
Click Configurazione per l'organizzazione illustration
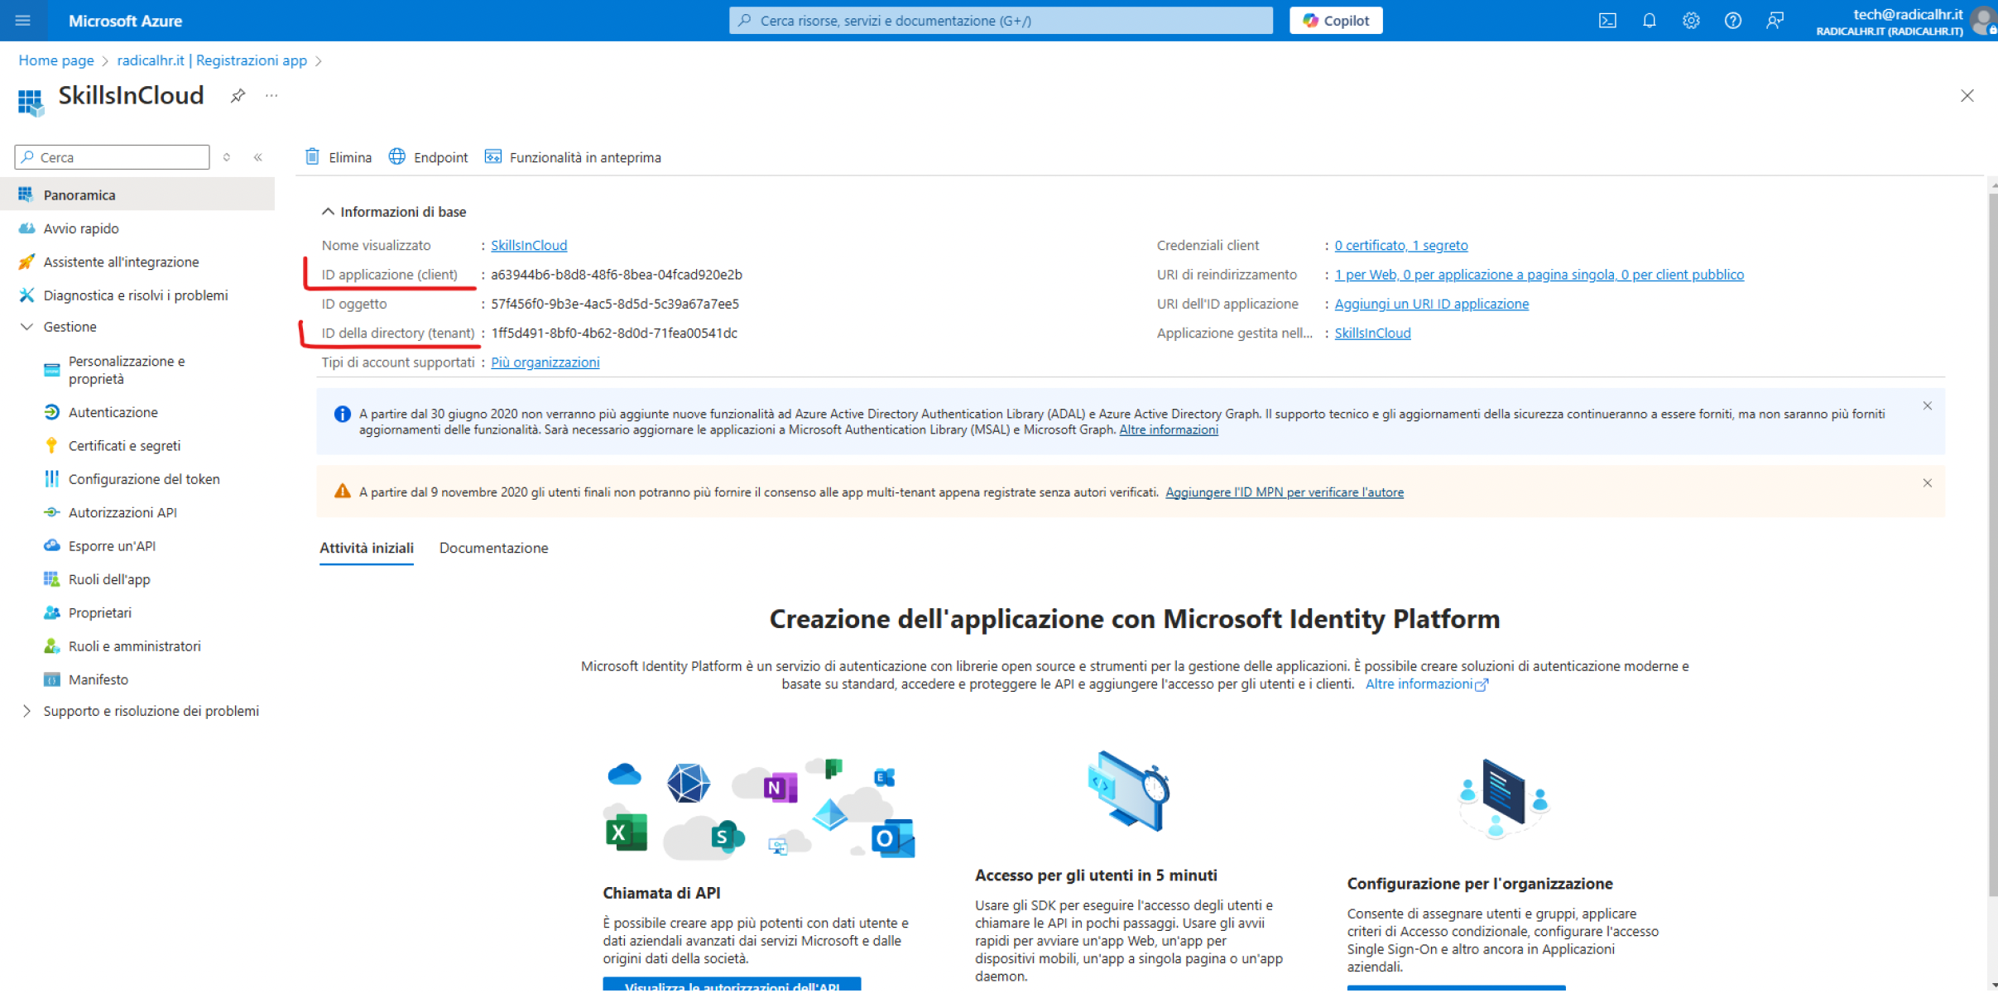click(x=1503, y=799)
